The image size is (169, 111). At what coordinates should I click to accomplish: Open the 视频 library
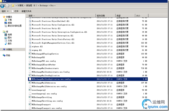(10, 35)
